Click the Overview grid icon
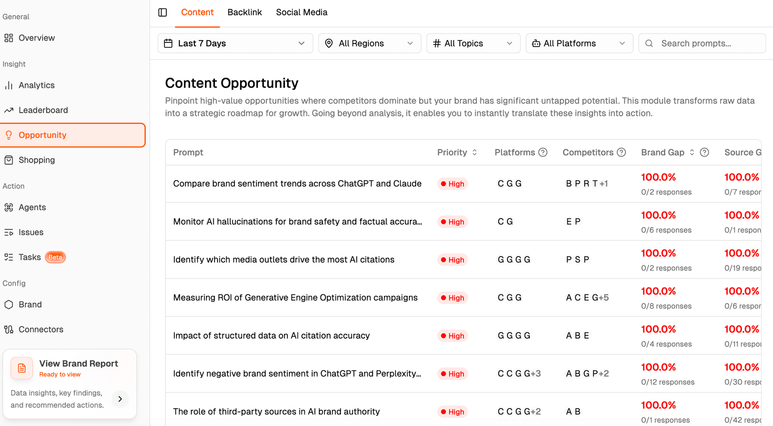 coord(9,38)
